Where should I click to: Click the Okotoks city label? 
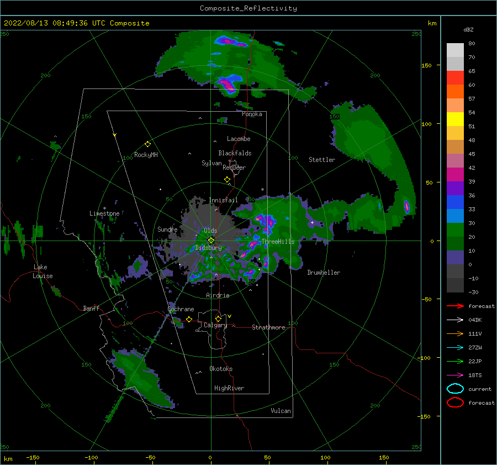click(x=221, y=369)
